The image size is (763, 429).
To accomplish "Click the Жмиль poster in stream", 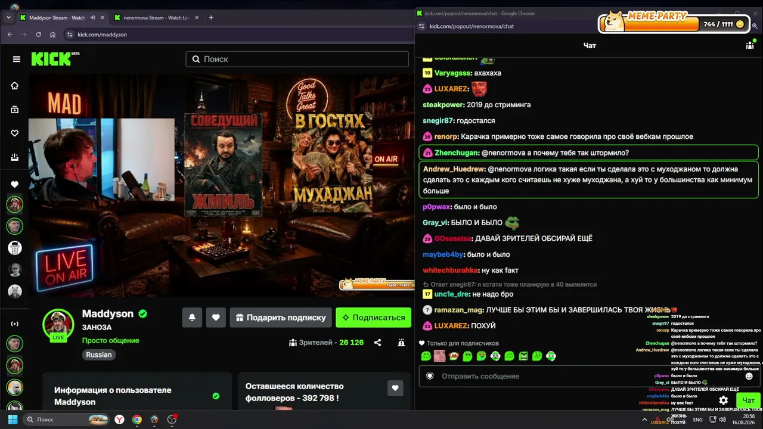I will [x=224, y=164].
